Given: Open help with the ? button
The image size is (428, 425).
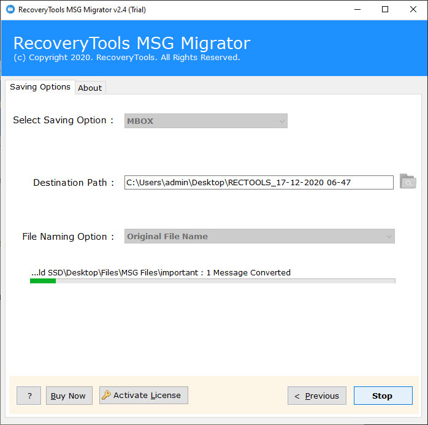Looking at the screenshot, I should (29, 396).
